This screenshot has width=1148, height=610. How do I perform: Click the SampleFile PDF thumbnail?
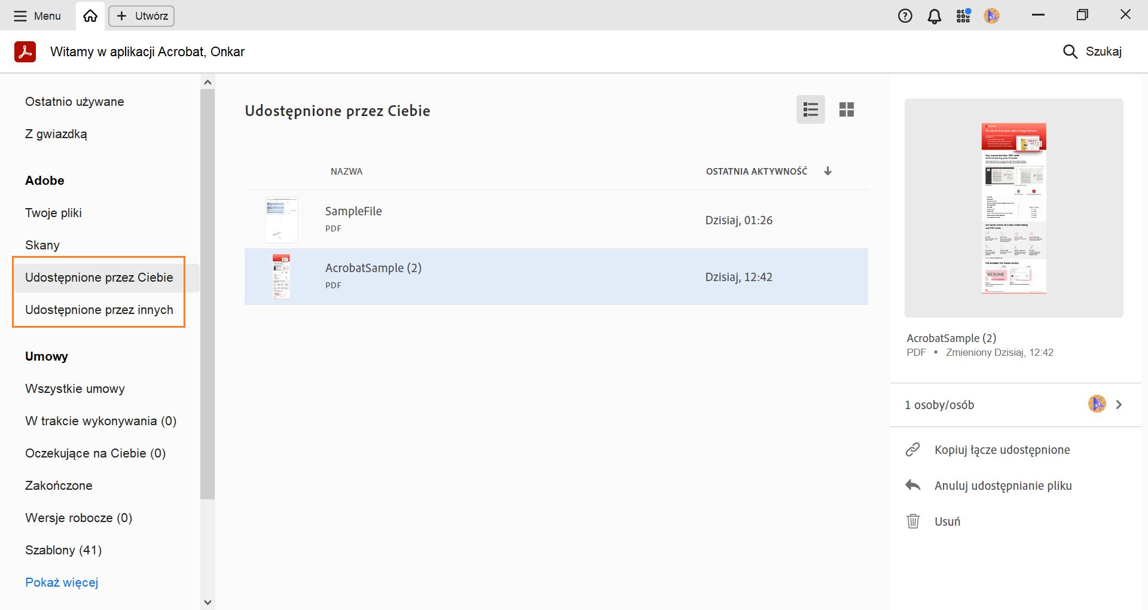coord(281,220)
